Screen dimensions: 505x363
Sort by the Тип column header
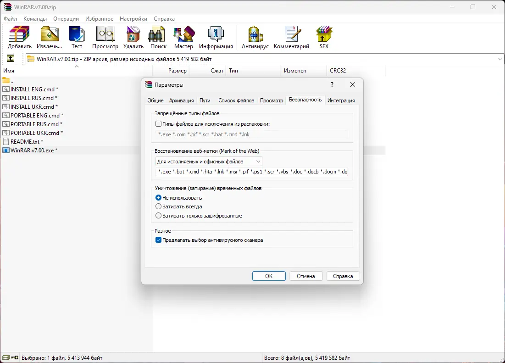click(x=253, y=71)
